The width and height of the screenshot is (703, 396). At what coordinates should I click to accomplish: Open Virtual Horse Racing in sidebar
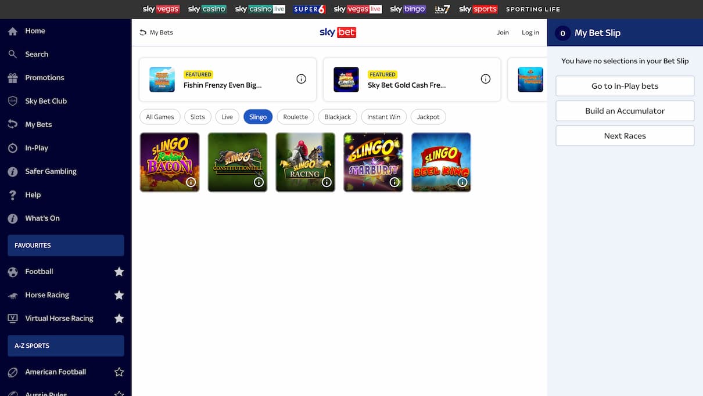pyautogui.click(x=59, y=318)
